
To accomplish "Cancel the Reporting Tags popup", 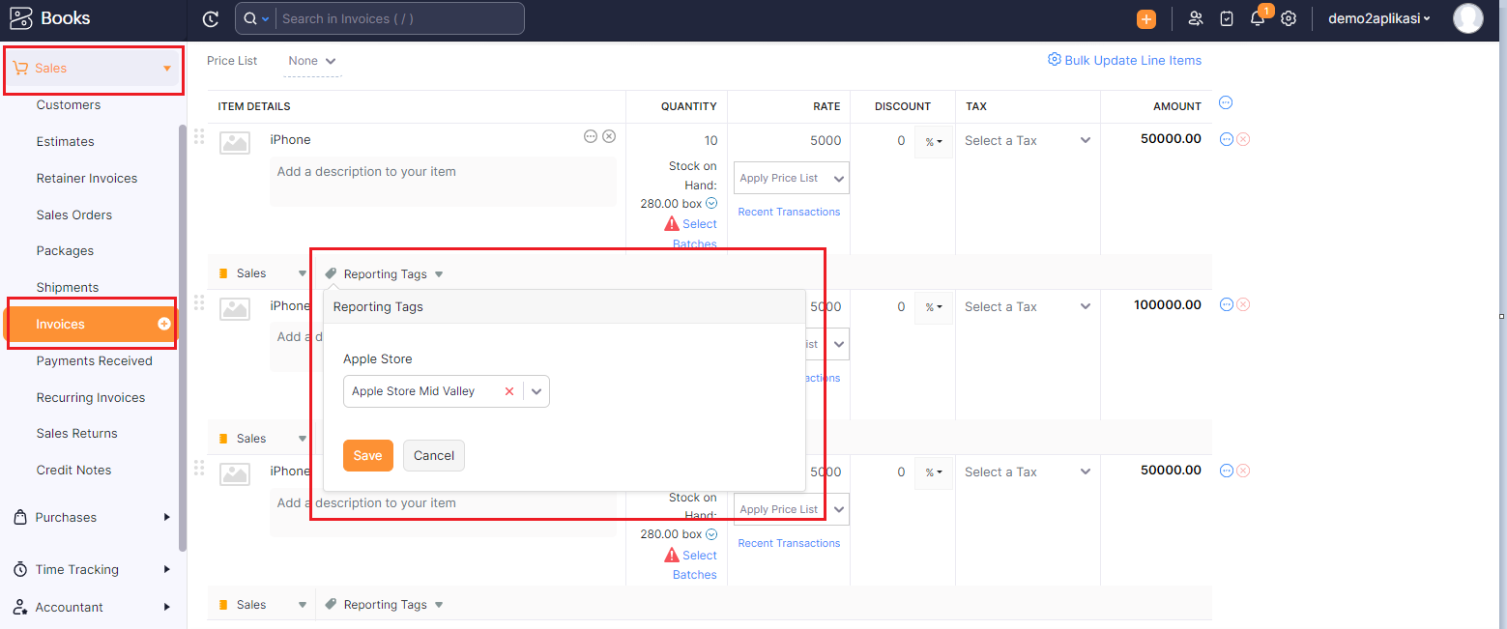I will tap(434, 456).
